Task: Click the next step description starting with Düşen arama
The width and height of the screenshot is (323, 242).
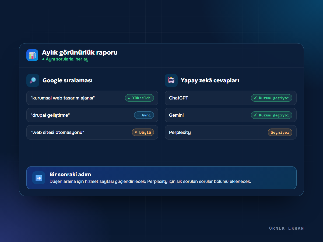Action: click(150, 181)
